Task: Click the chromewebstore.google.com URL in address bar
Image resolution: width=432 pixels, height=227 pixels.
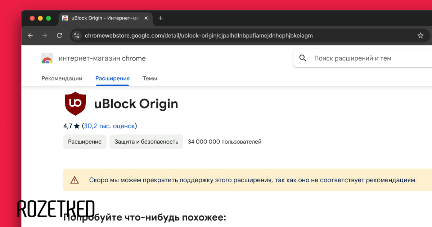Action: [198, 36]
